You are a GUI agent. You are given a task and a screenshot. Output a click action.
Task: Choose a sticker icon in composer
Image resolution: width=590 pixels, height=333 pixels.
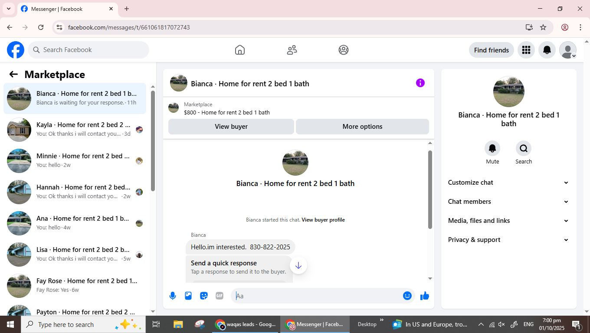tap(204, 296)
